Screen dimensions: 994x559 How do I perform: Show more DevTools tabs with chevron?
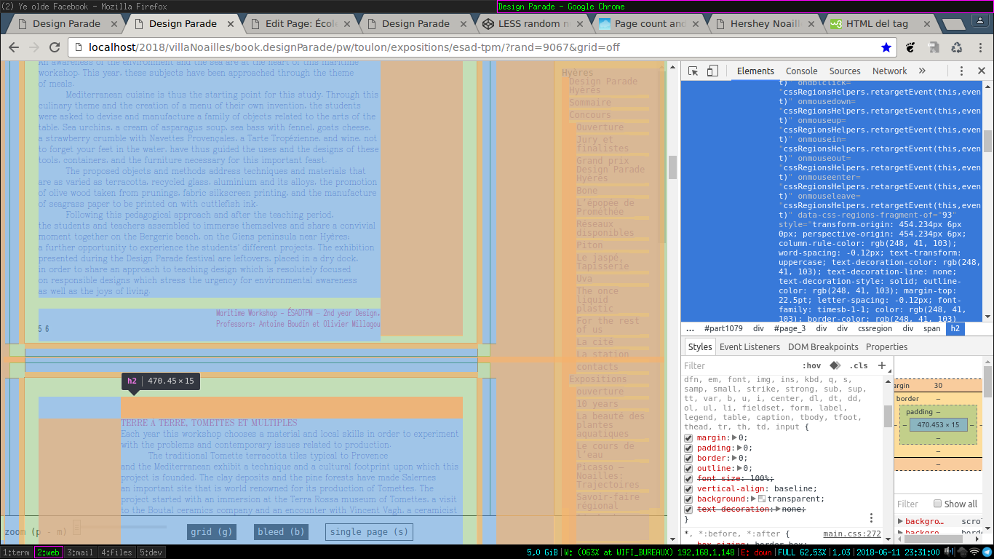tap(922, 71)
